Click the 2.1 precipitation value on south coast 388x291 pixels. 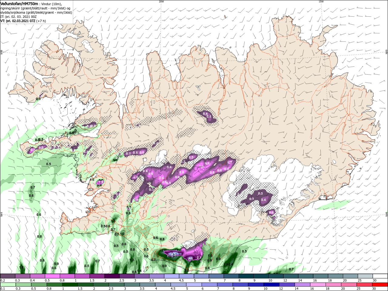[x=199, y=258]
